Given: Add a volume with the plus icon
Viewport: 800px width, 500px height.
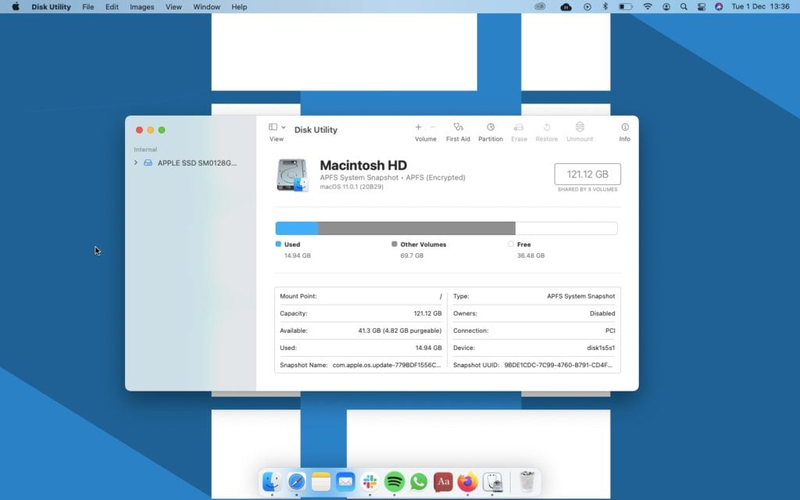Looking at the screenshot, I should [418, 127].
